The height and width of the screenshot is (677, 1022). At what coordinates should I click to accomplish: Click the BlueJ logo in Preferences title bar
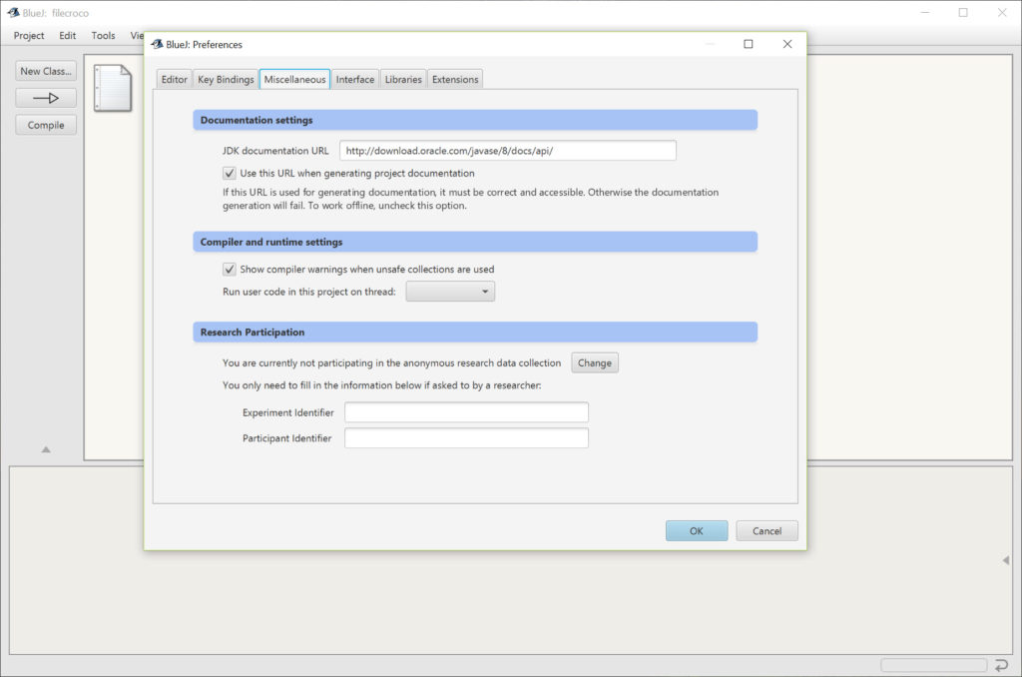157,44
